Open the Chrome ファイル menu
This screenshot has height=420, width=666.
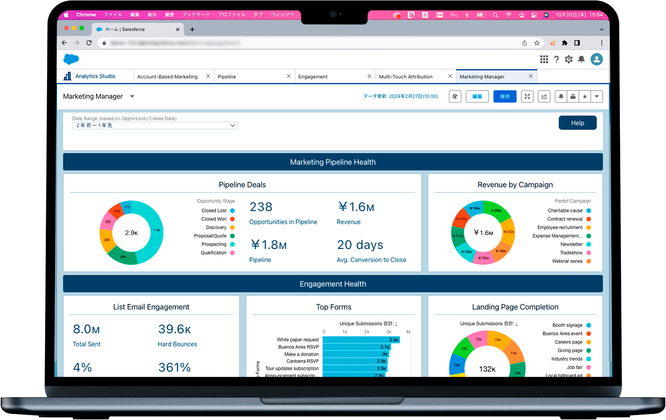(113, 15)
